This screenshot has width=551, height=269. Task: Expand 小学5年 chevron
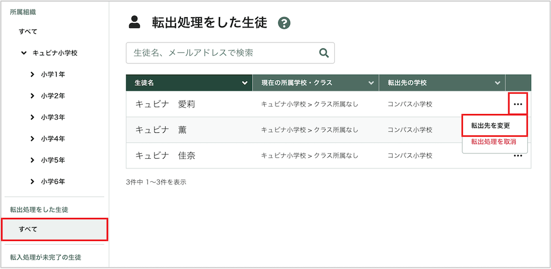32,160
